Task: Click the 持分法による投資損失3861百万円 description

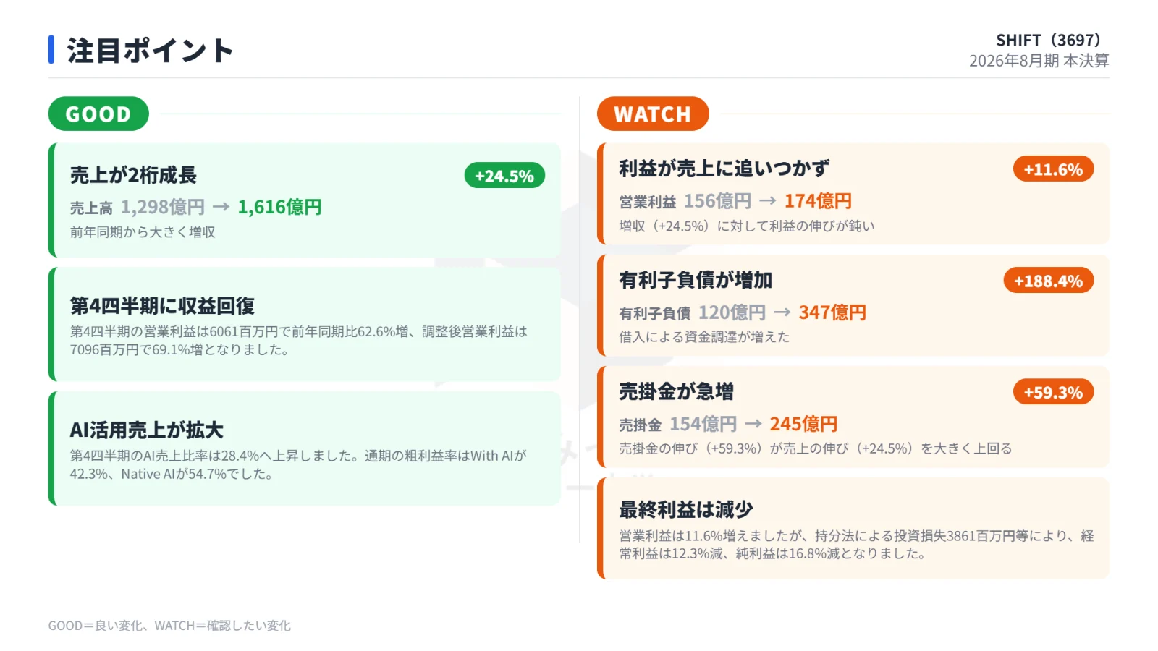Action: coord(856,545)
